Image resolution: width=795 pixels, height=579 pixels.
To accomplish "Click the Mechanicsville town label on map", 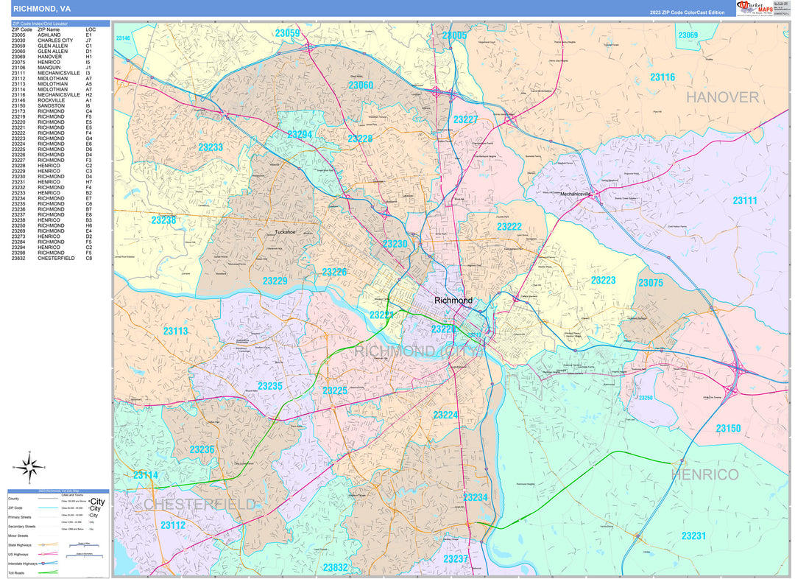I will pos(576,194).
